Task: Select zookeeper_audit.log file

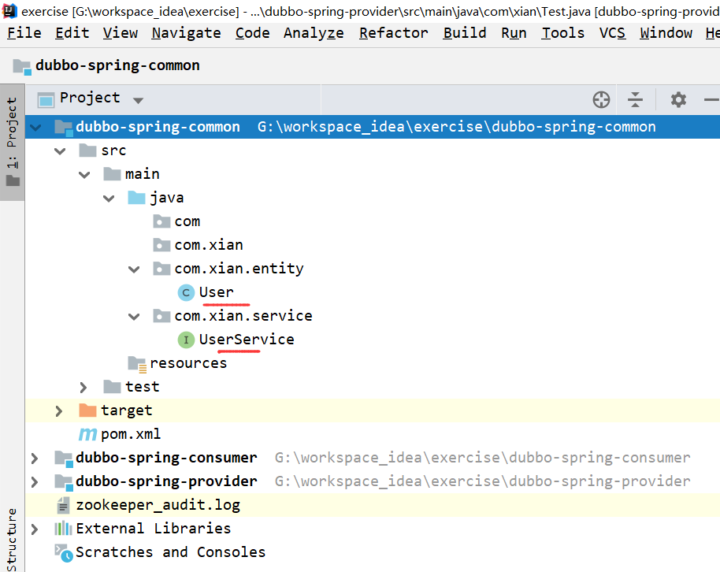Action: (x=158, y=505)
